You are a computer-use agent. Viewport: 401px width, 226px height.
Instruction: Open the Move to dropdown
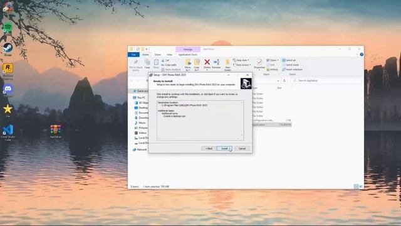pos(188,65)
